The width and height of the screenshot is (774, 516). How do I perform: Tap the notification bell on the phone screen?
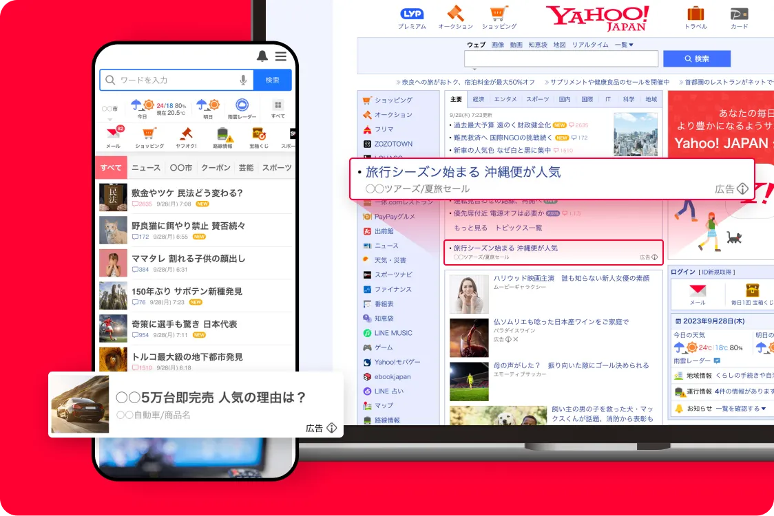pos(261,56)
